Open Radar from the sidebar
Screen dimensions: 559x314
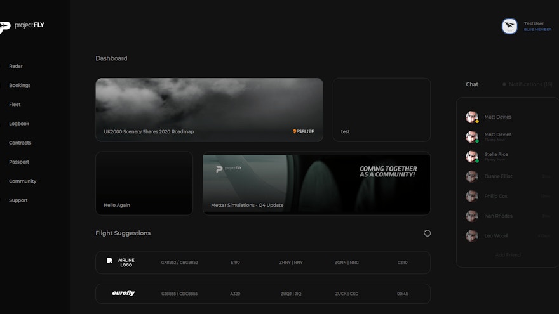16,66
